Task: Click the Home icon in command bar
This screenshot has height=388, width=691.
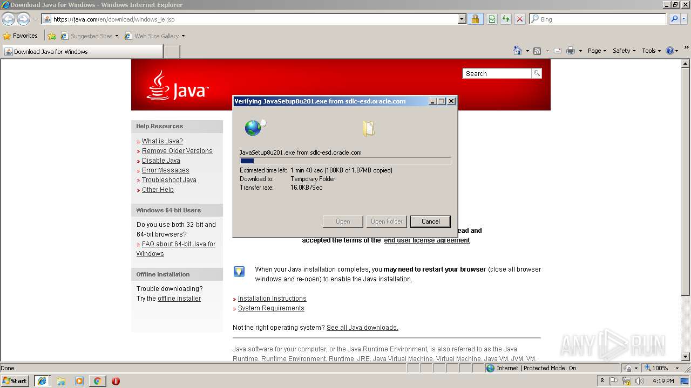Action: click(518, 51)
